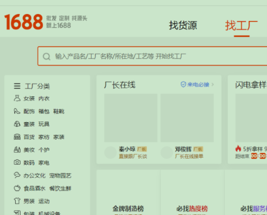
Task: Click the 直接跟厂长谈 text
Action: point(133,156)
